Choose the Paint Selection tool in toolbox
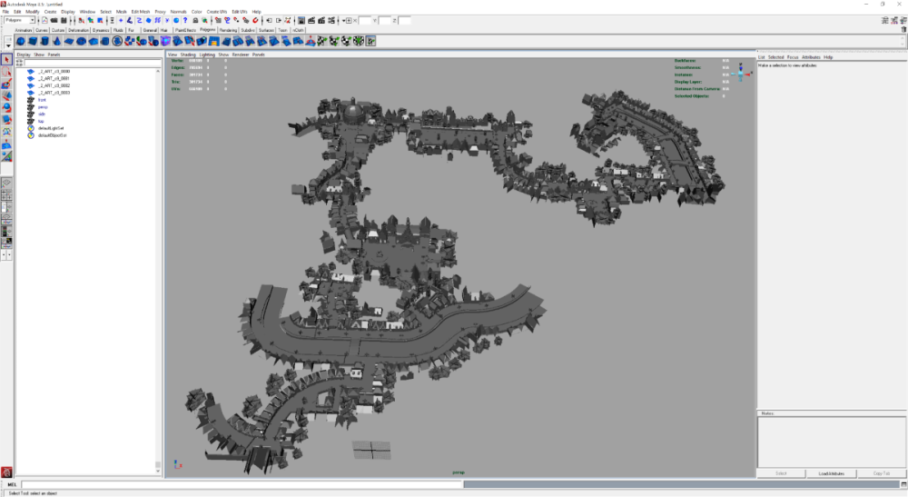Image resolution: width=908 pixels, height=497 pixels. click(6, 84)
